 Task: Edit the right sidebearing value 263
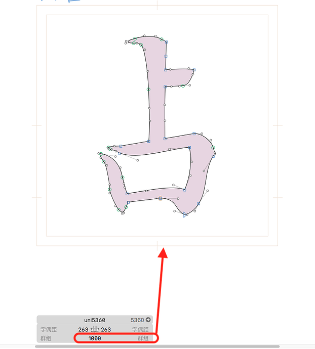106,329
